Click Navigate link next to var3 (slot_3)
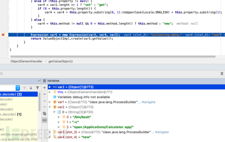Screen dimensions: 225x142 tap(161, 132)
